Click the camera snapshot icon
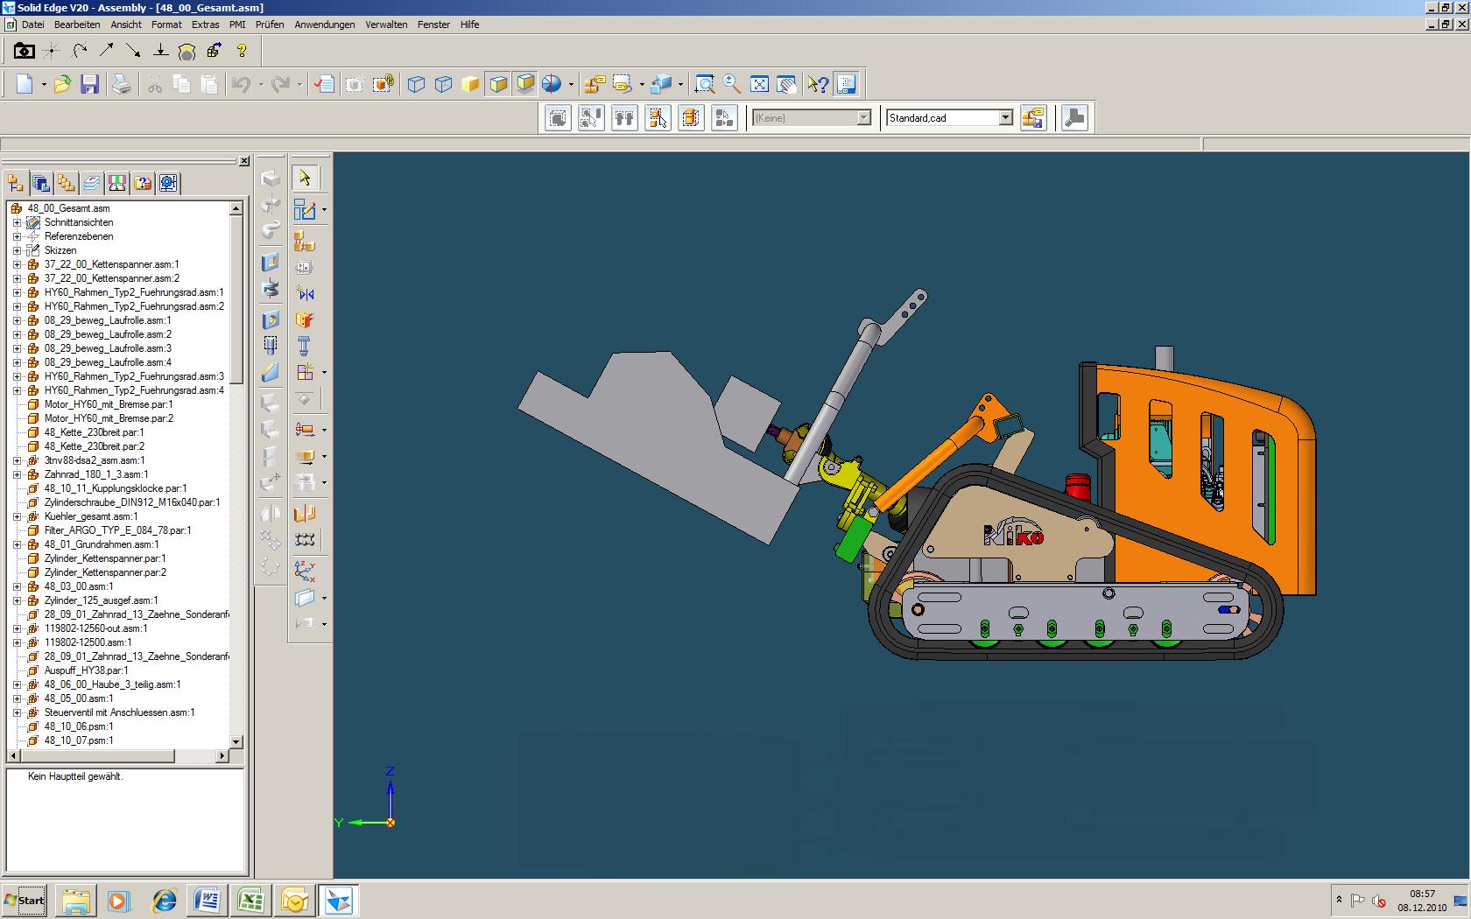1471x919 pixels. click(24, 51)
